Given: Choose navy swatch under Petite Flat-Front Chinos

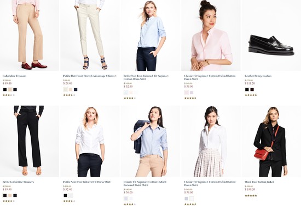Looking at the screenshot, I should coord(76,89).
